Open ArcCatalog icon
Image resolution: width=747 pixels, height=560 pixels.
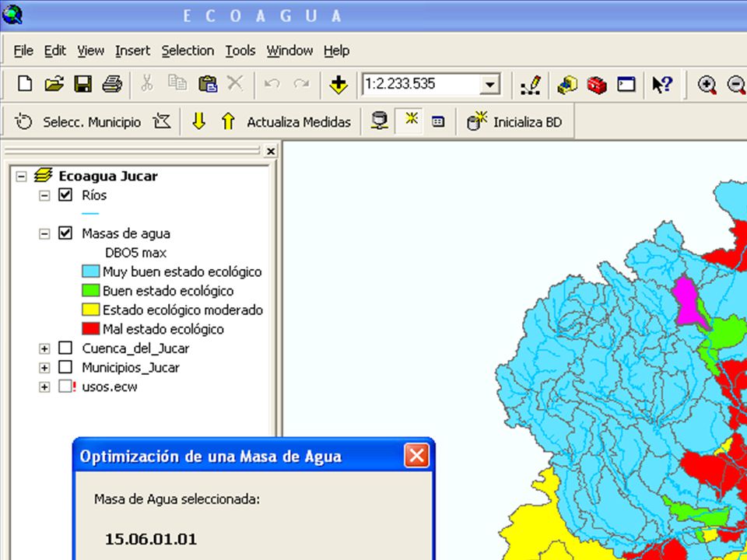[x=567, y=85]
